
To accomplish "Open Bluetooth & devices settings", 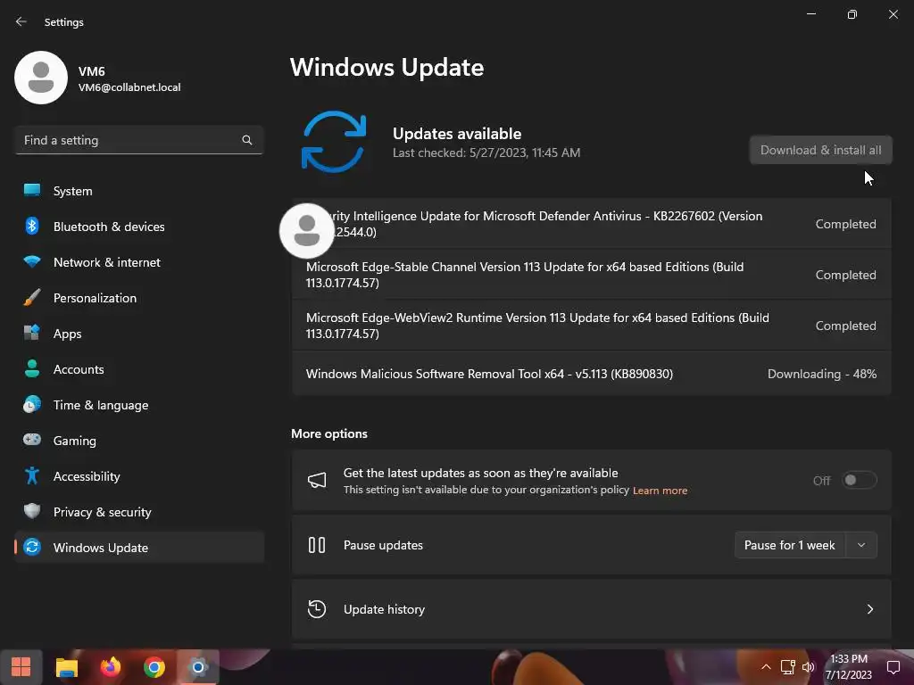I will click(138, 227).
